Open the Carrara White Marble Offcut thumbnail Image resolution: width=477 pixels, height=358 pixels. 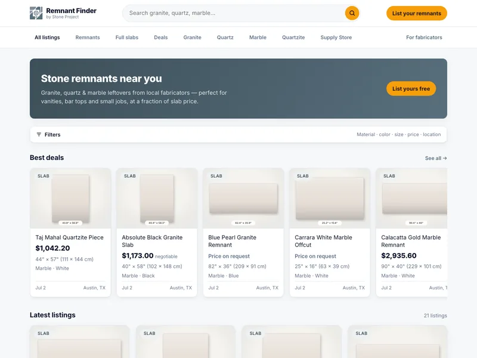[x=330, y=198]
